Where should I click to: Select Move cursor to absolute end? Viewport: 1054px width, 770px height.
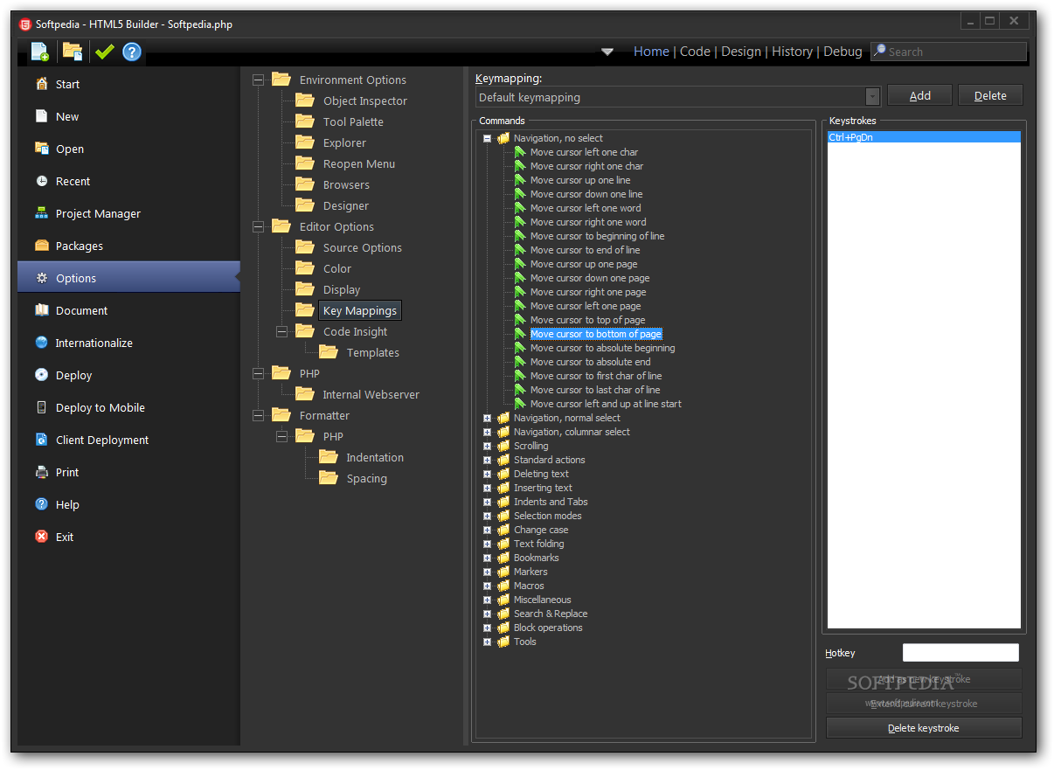point(590,362)
